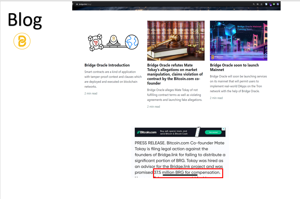Click the crossed-out eye icon in address bar
The image size is (300, 199).
(258, 4)
